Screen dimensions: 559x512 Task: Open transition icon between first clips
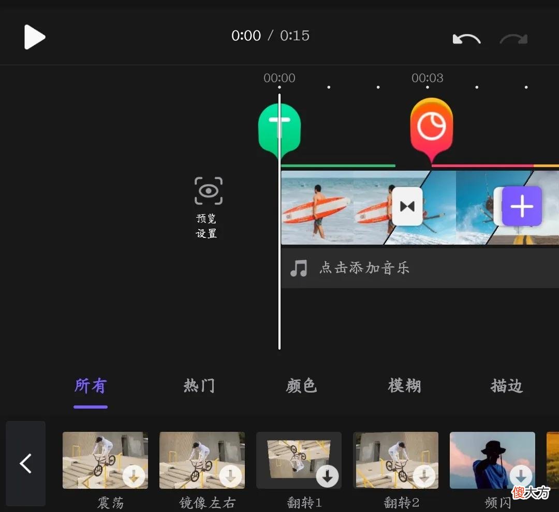pos(407,206)
